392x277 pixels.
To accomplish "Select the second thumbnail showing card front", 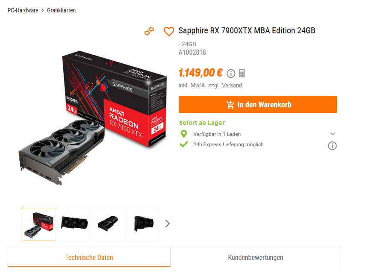I will (x=74, y=224).
